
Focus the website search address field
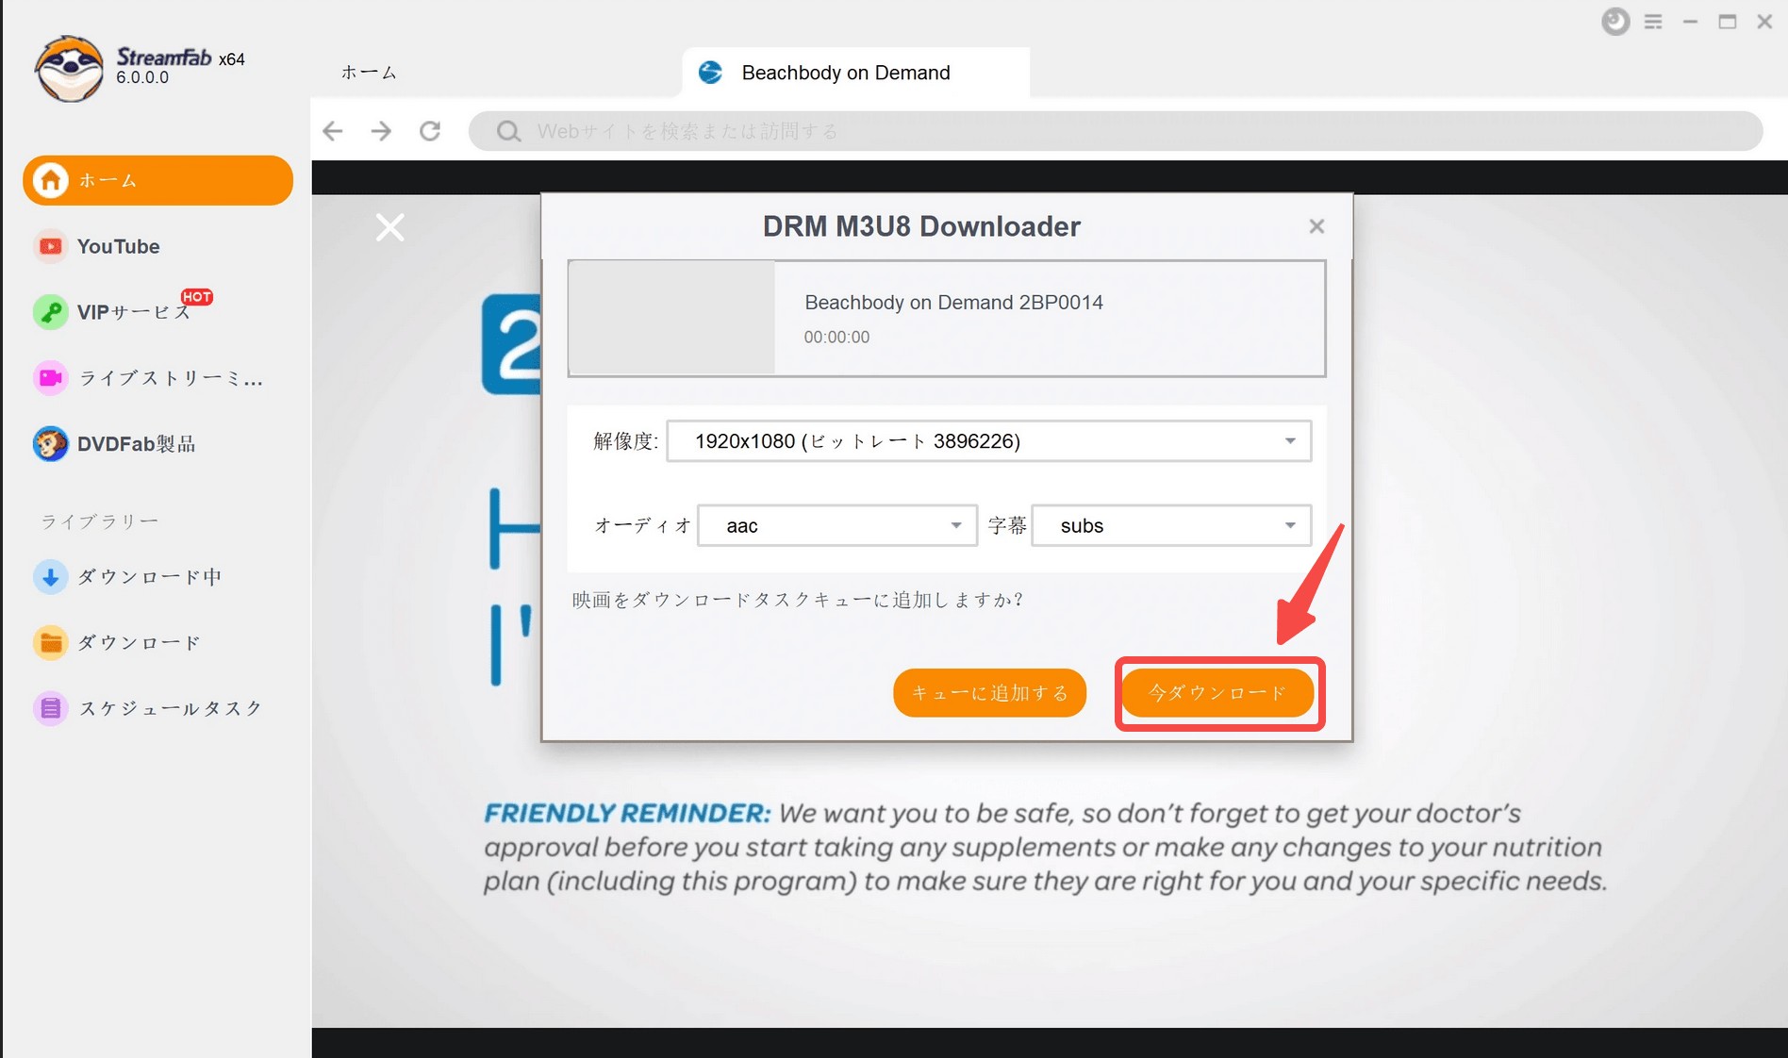click(1116, 131)
